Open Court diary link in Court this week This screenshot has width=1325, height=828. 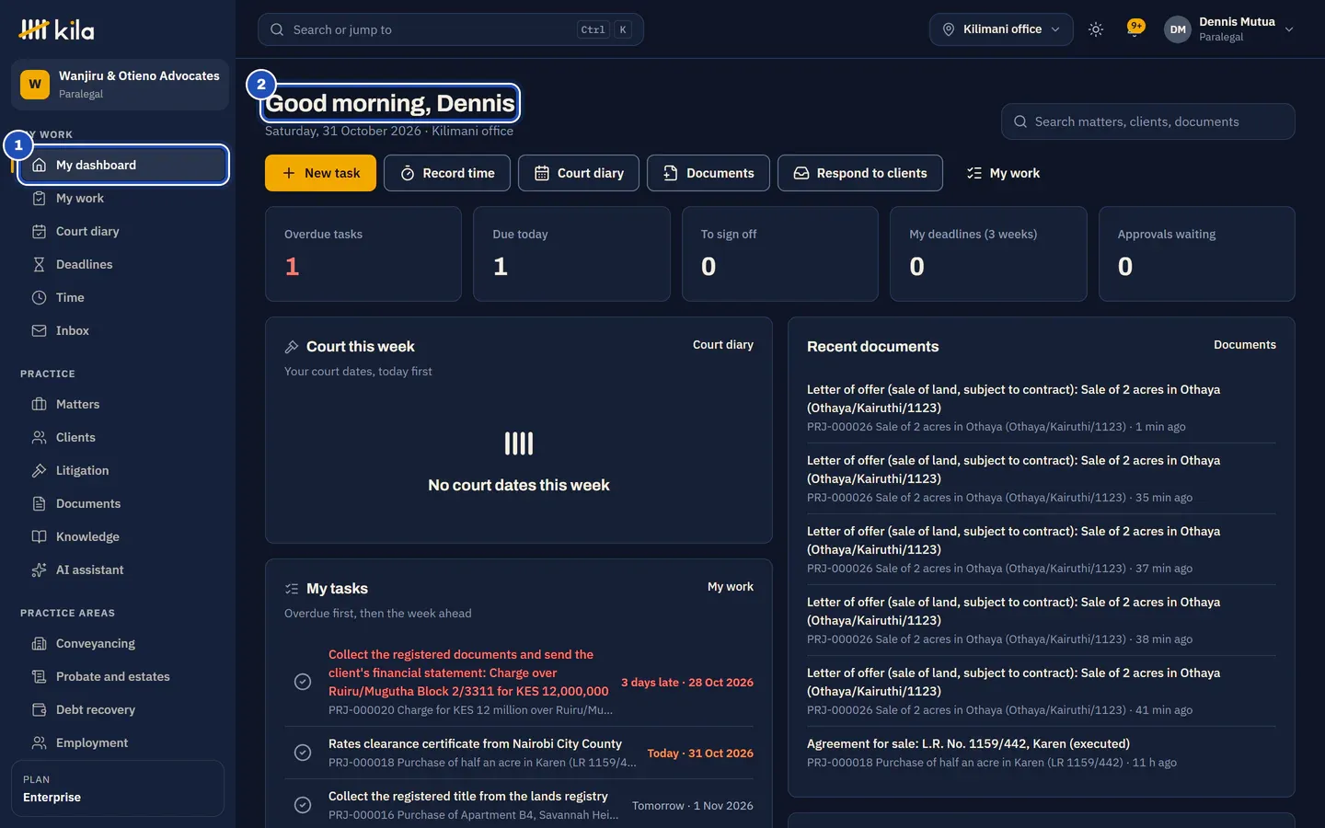[723, 345]
